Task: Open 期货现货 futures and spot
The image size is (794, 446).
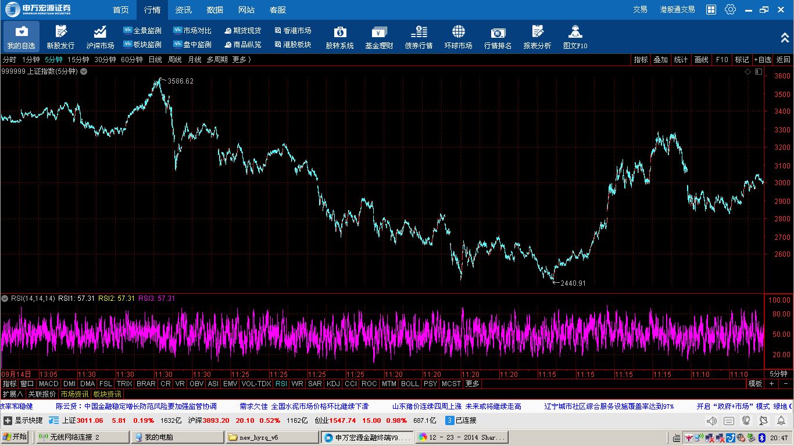Action: point(243,31)
